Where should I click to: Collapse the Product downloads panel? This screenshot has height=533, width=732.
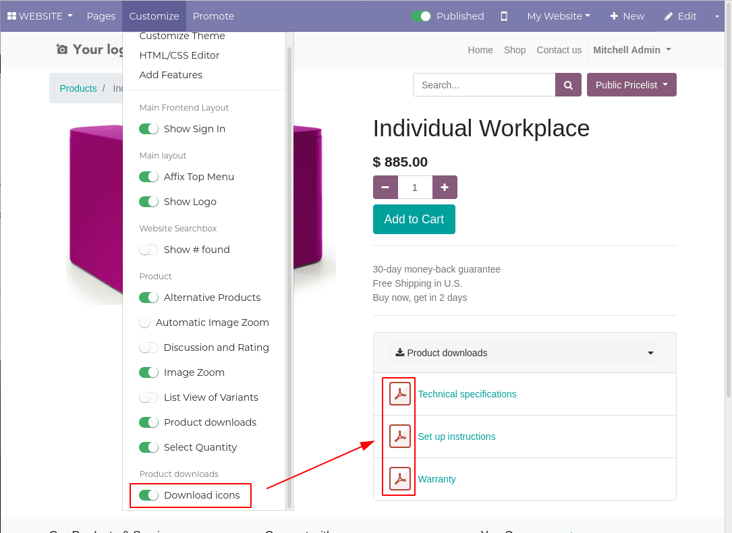525,353
